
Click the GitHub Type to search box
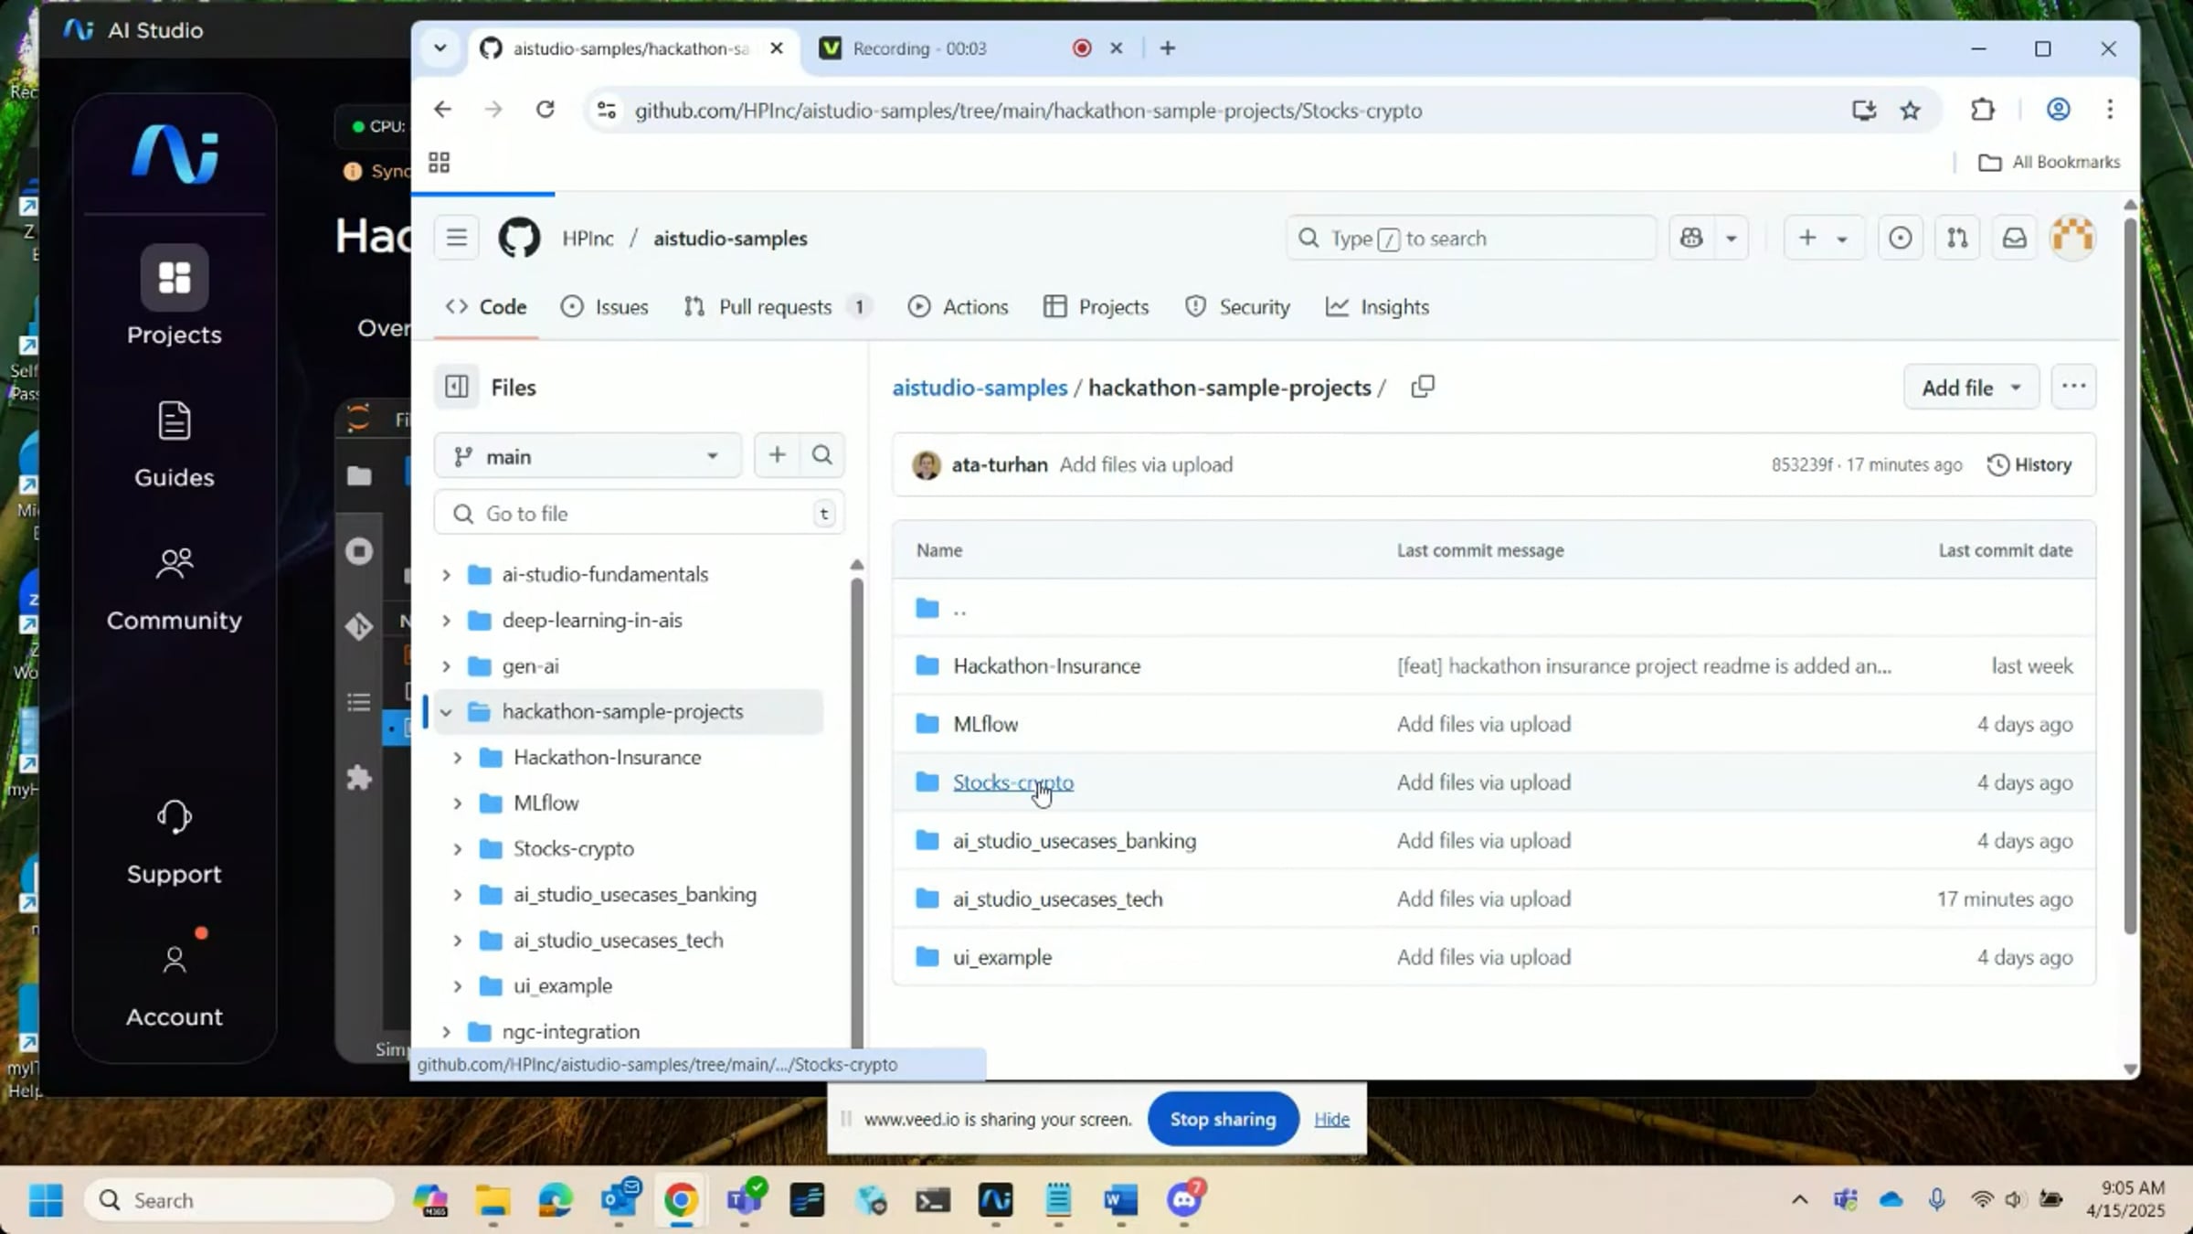(1471, 239)
